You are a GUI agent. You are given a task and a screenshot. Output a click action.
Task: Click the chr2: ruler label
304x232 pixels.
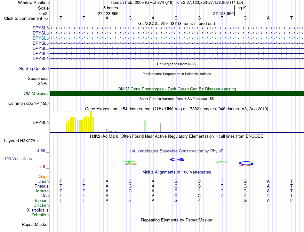point(44,13)
